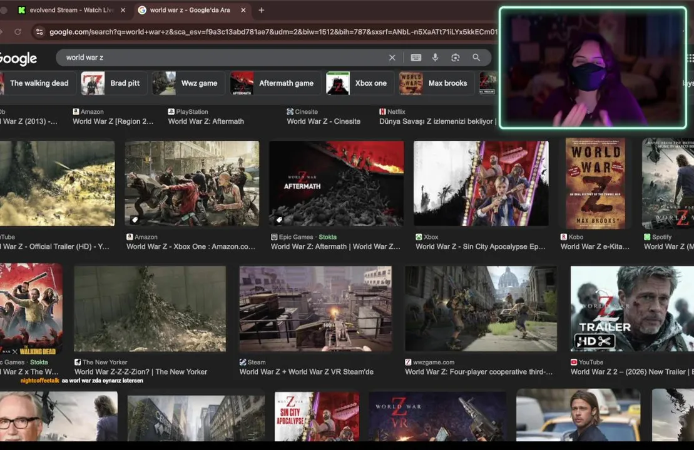Open the World War Z Aftermath red thumbnail

coord(337,184)
